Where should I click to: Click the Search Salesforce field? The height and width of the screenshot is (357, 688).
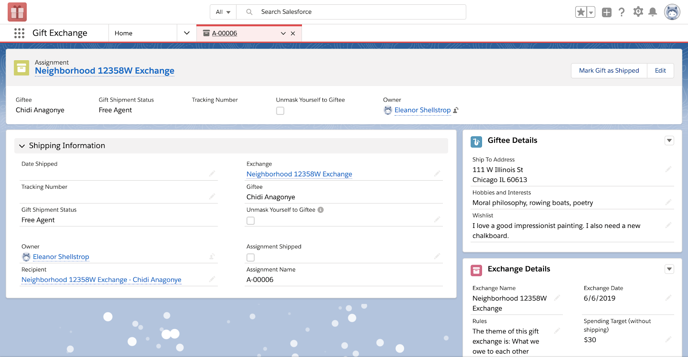point(351,12)
